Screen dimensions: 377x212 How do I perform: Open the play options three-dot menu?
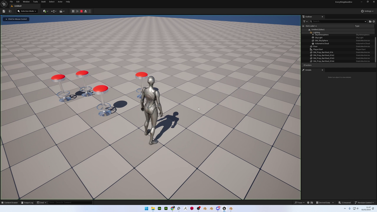(89, 11)
